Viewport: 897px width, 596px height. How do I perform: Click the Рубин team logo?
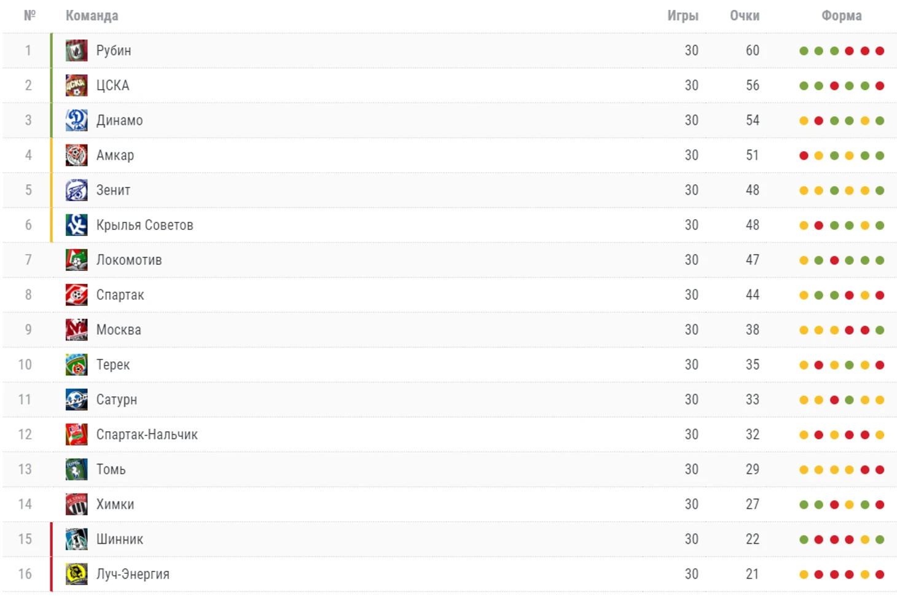(76, 50)
